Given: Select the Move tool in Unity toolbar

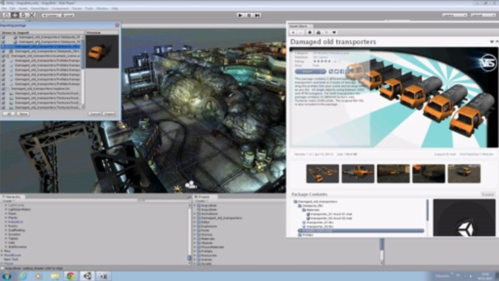Looking at the screenshot, I should (x=15, y=15).
